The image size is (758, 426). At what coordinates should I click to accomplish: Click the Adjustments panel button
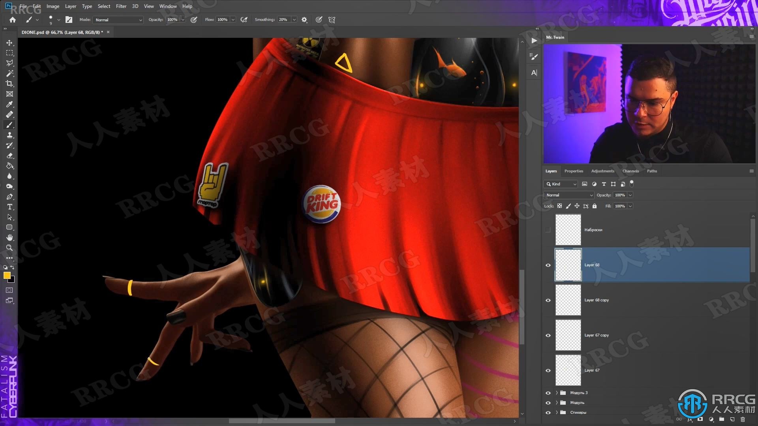(602, 171)
